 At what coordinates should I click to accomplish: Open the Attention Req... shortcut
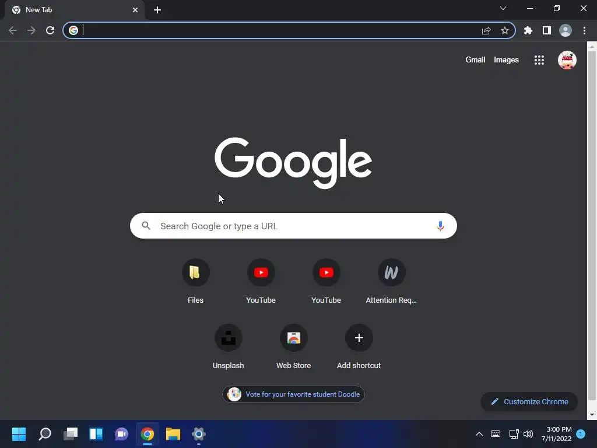pyautogui.click(x=391, y=282)
